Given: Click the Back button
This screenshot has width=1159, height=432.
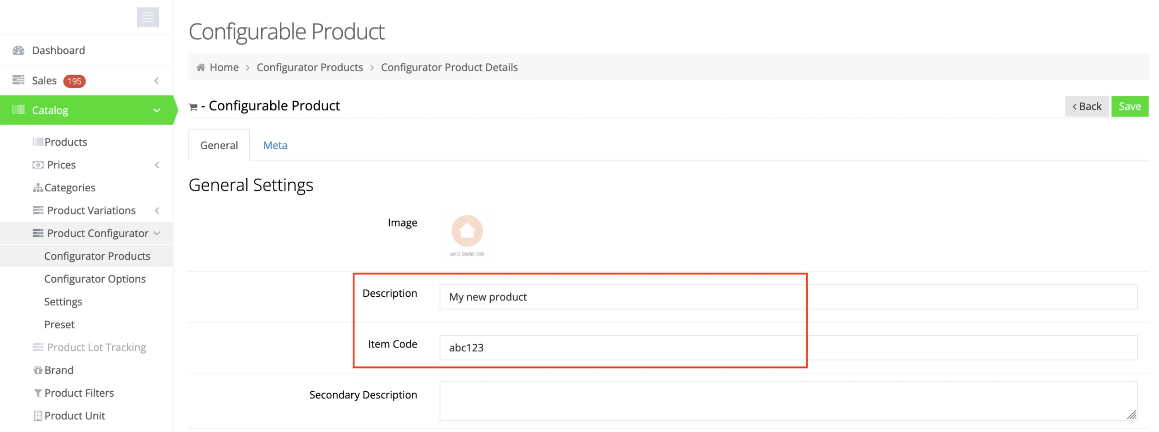Looking at the screenshot, I should (1087, 106).
